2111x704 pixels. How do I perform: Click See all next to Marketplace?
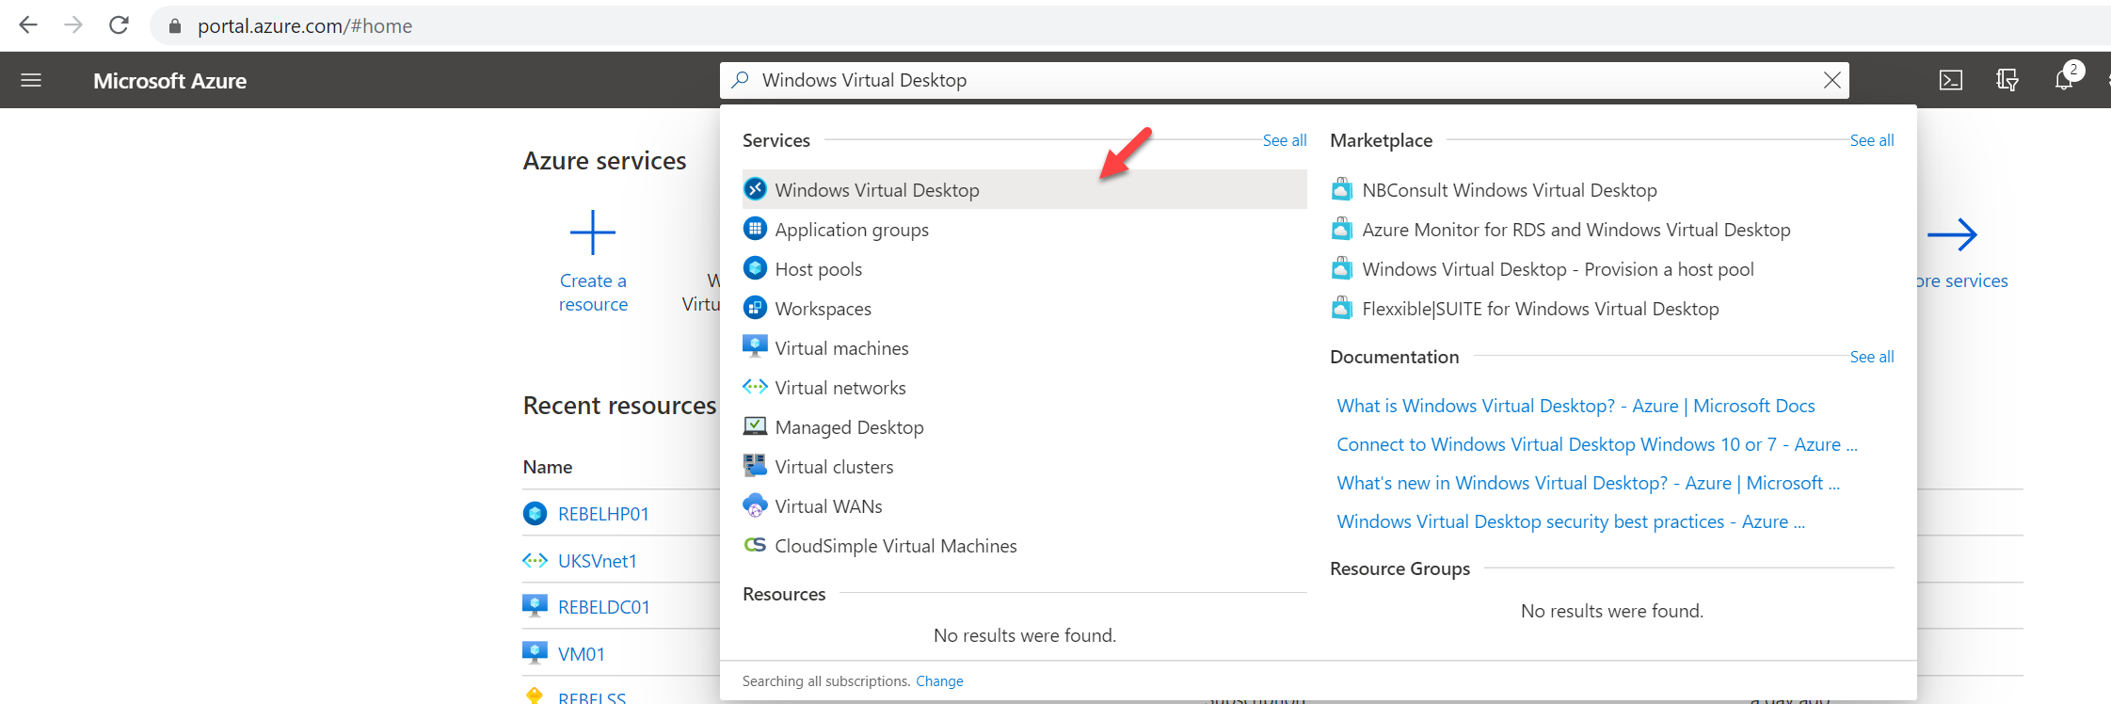click(1871, 140)
